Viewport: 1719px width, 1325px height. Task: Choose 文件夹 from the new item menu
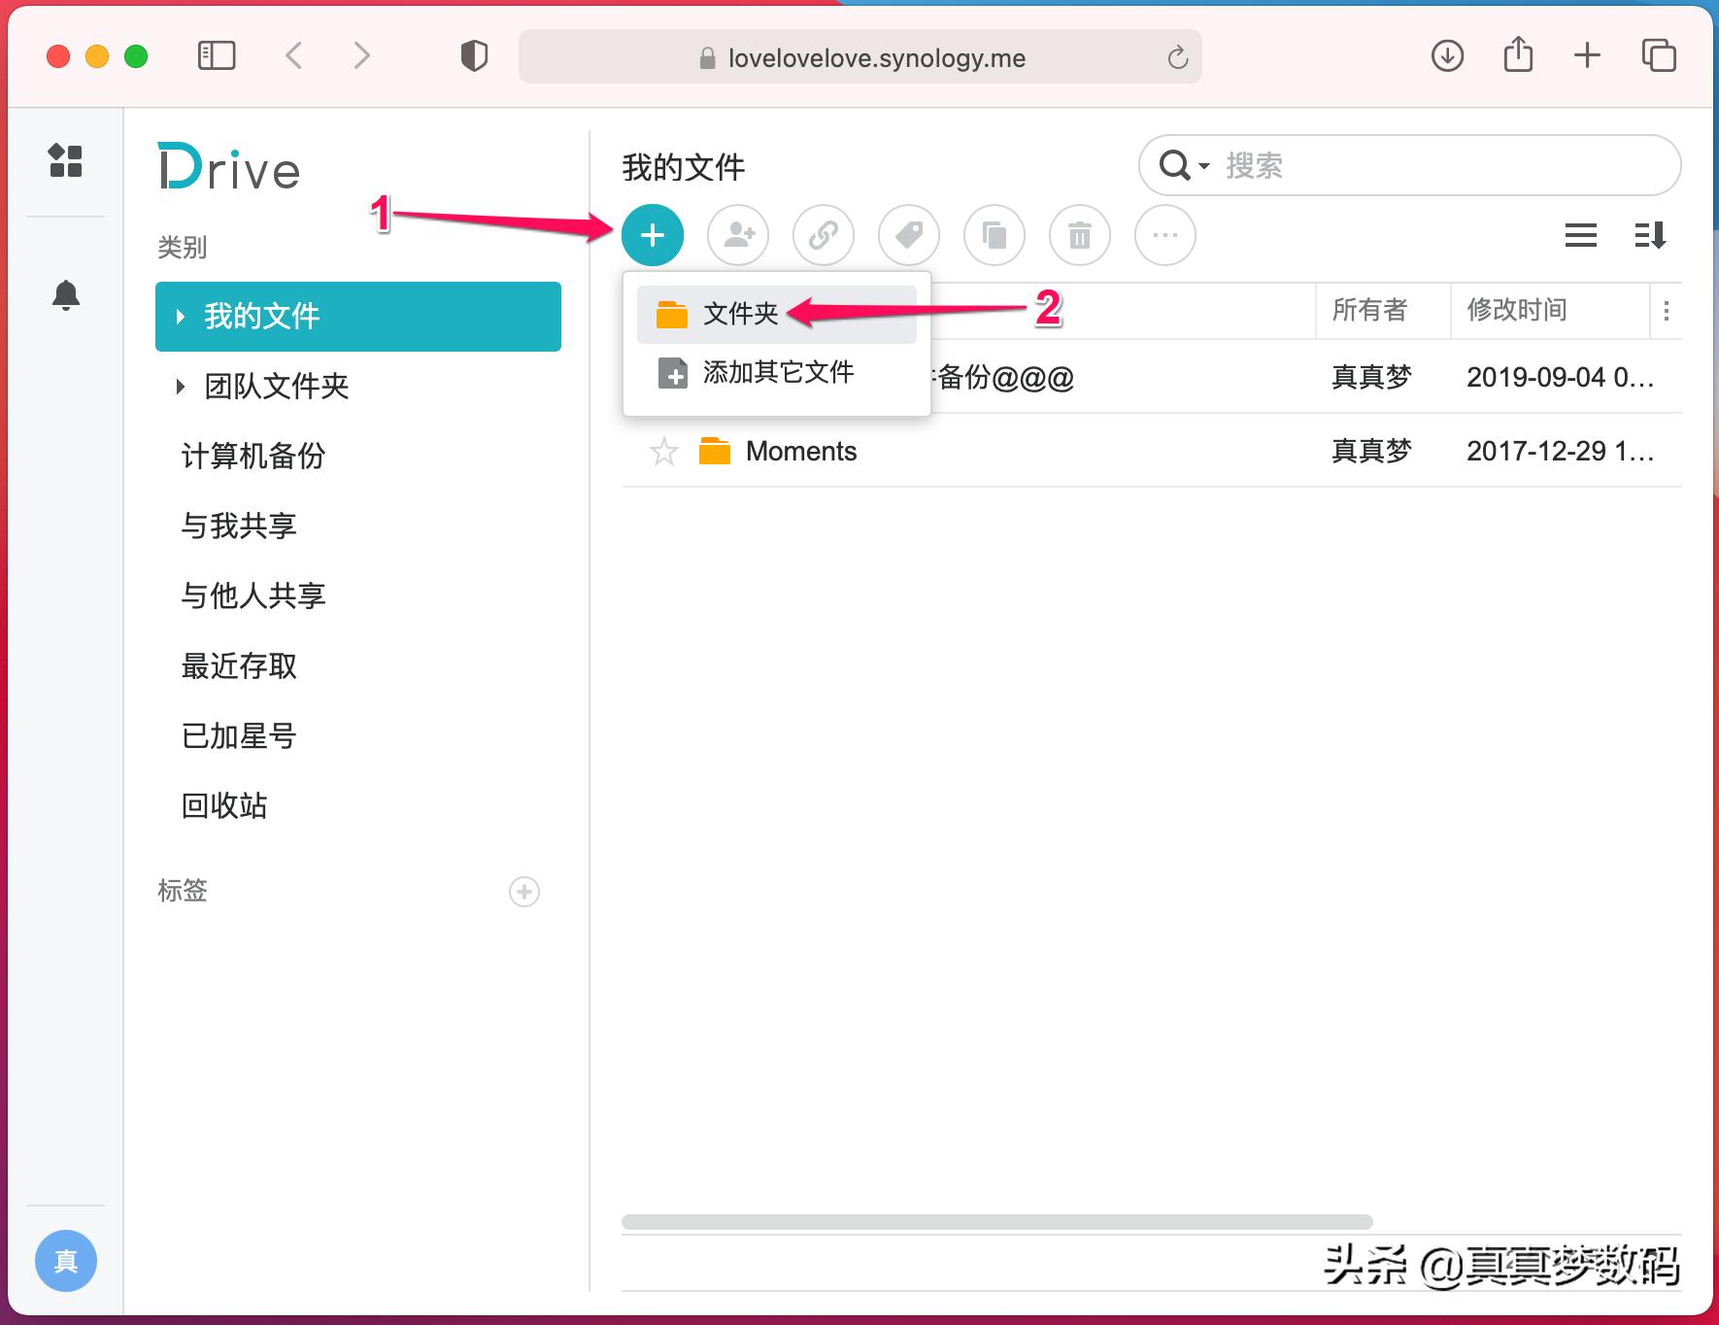[741, 314]
